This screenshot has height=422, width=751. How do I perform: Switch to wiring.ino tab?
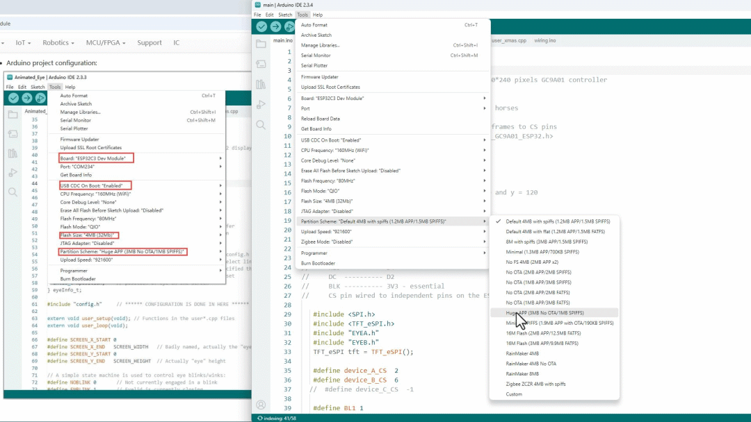(x=545, y=41)
